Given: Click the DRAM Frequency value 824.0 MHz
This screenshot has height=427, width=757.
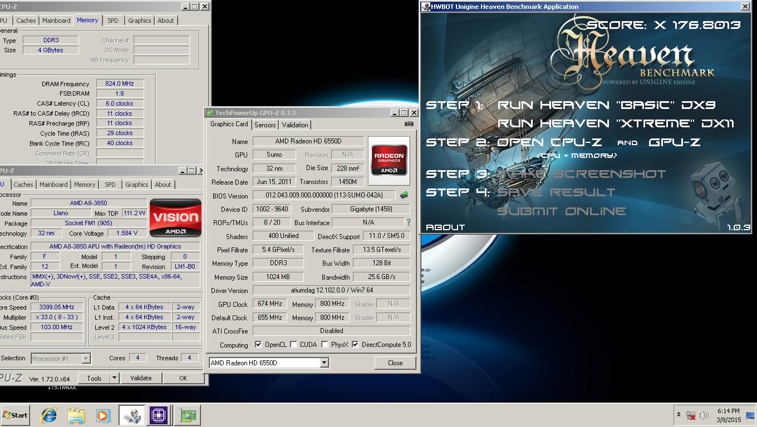Looking at the screenshot, I should [x=120, y=83].
